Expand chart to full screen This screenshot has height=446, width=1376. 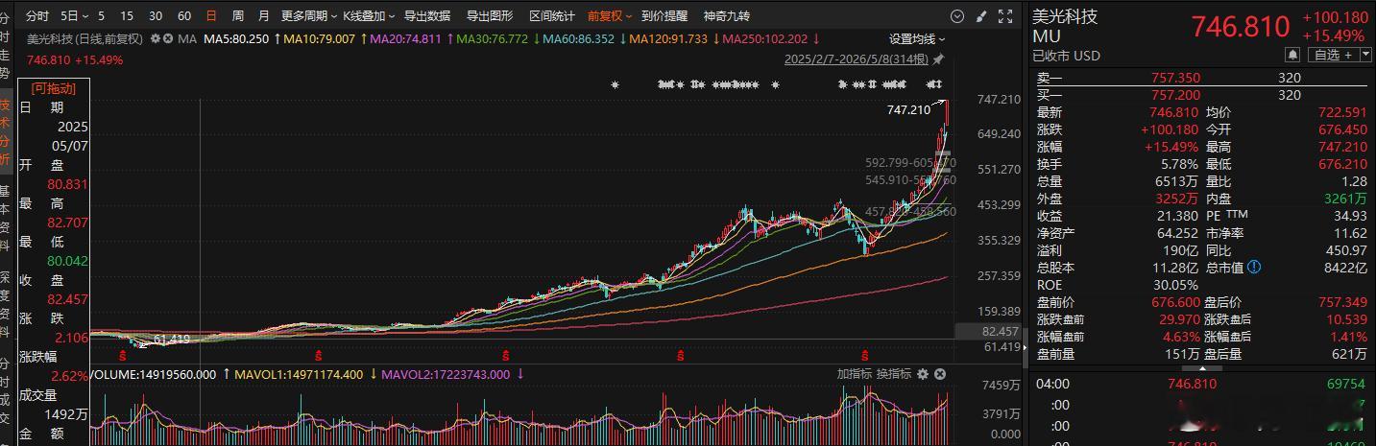1005,16
